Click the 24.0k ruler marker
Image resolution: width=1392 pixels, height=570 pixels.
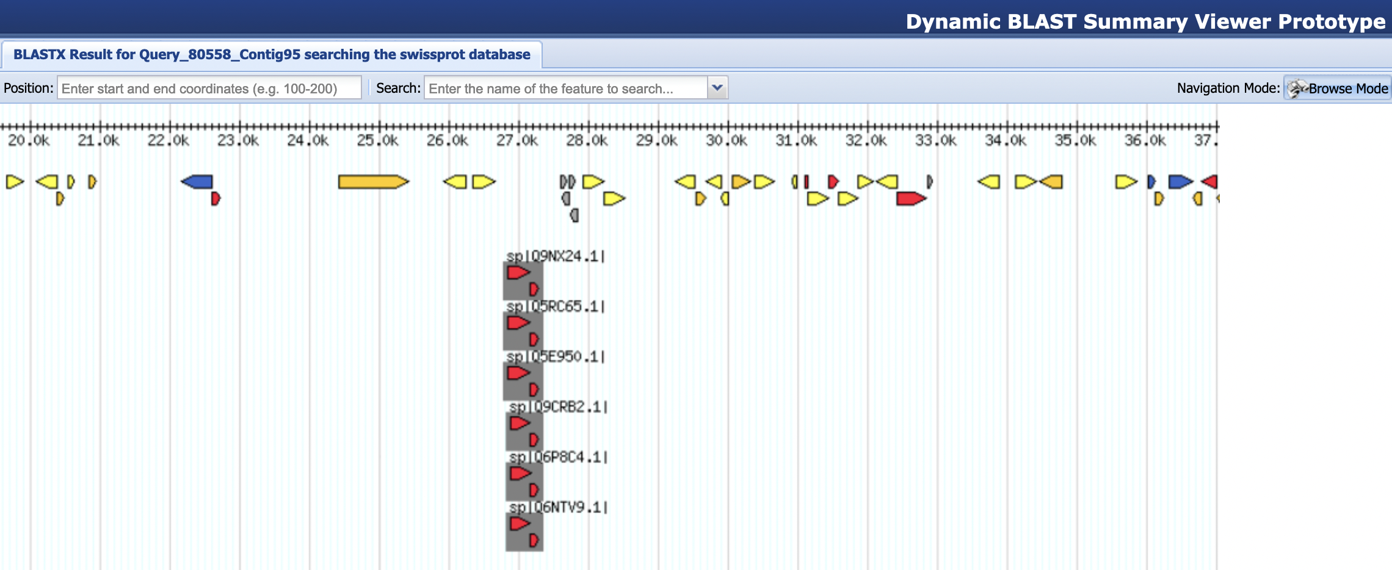pyautogui.click(x=308, y=140)
